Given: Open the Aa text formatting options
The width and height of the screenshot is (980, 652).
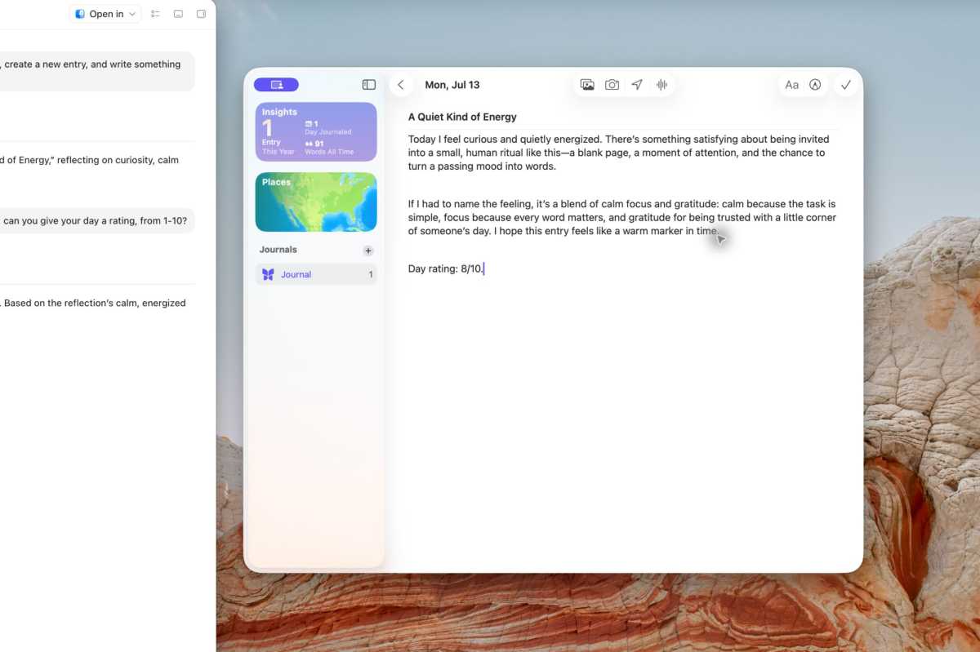Looking at the screenshot, I should pos(791,85).
